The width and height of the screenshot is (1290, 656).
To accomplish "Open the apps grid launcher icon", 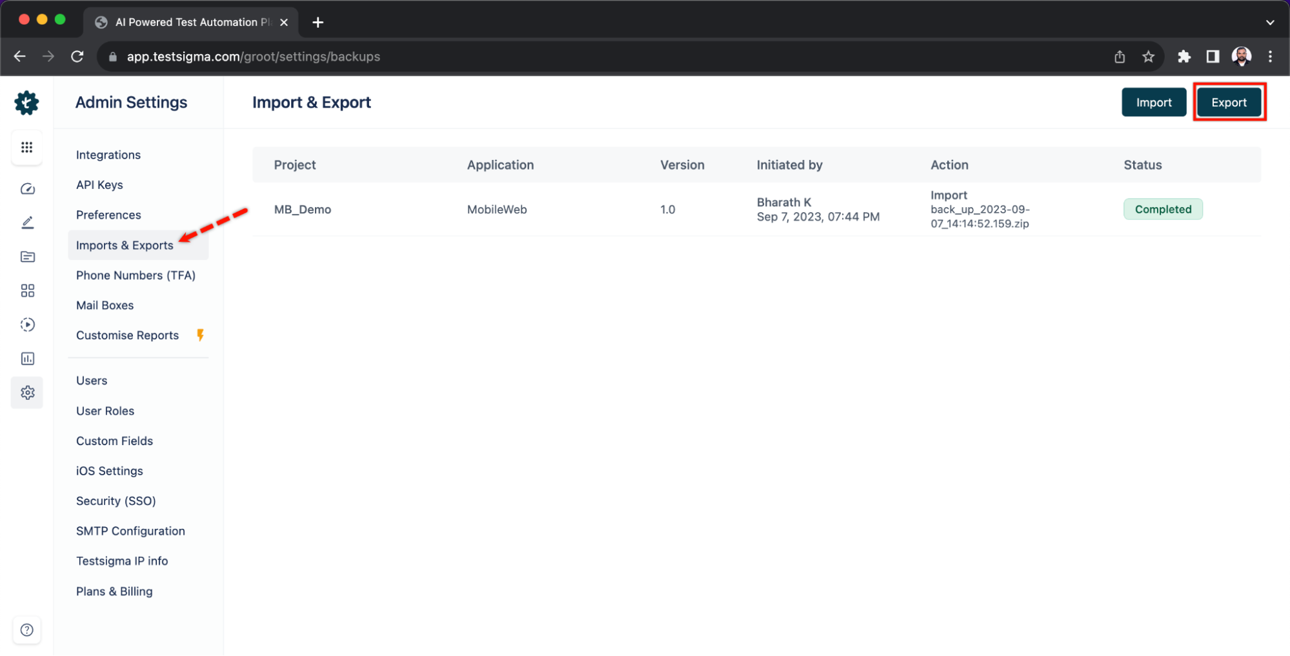I will tap(27, 147).
